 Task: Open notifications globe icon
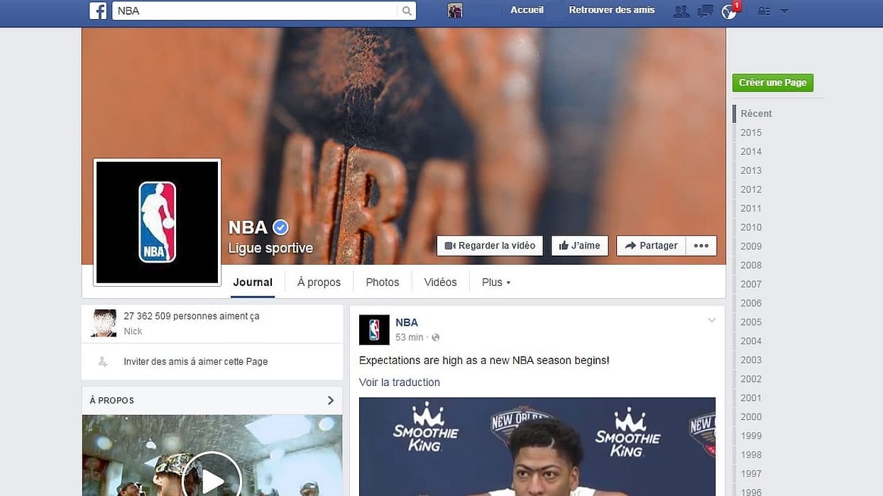click(729, 11)
